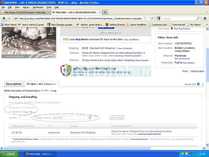Expand the Add to Watch list arrow
The height and width of the screenshot is (157, 209).
(120, 32)
